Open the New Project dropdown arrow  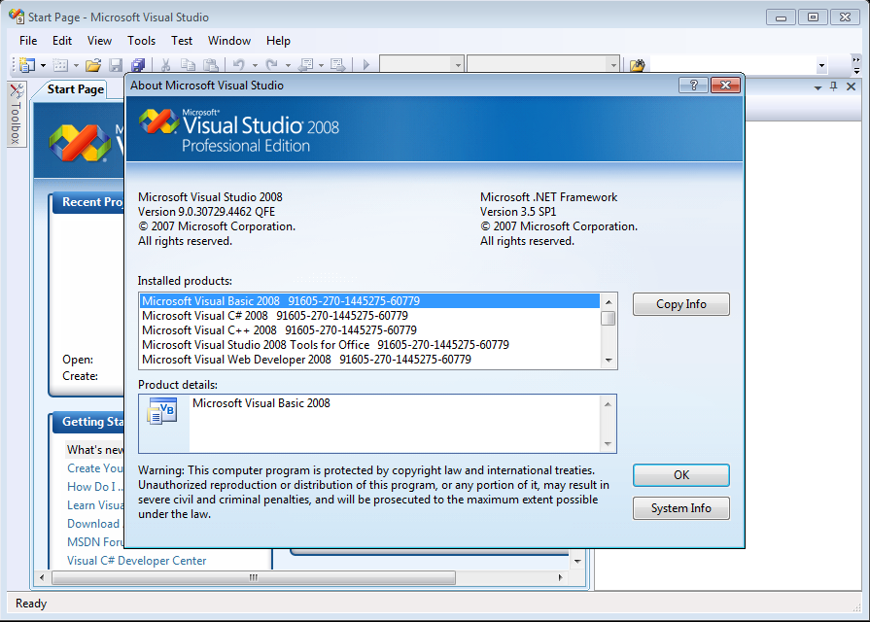point(44,65)
